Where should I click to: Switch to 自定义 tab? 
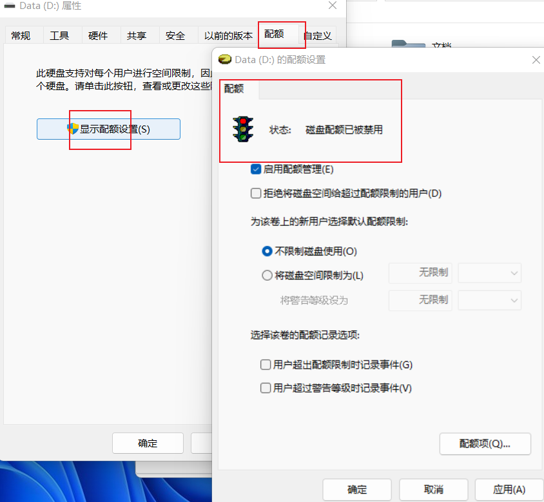(x=318, y=35)
